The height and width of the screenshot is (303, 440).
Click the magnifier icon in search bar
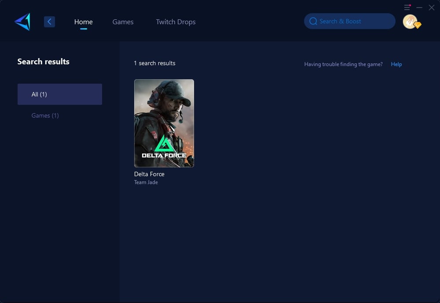(313, 21)
